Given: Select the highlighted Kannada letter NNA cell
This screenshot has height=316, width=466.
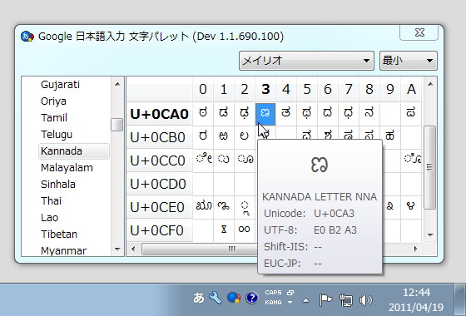Looking at the screenshot, I should [265, 114].
